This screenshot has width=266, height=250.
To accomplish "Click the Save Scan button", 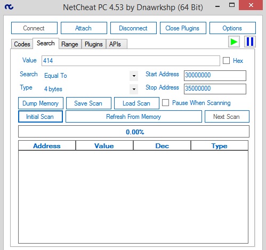I will [x=88, y=103].
